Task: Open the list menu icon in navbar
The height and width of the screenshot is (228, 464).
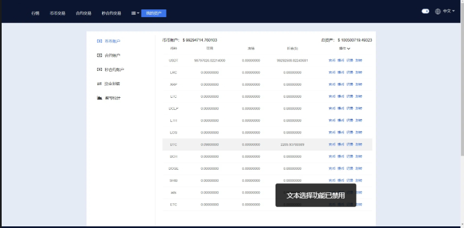Action: [x=135, y=13]
